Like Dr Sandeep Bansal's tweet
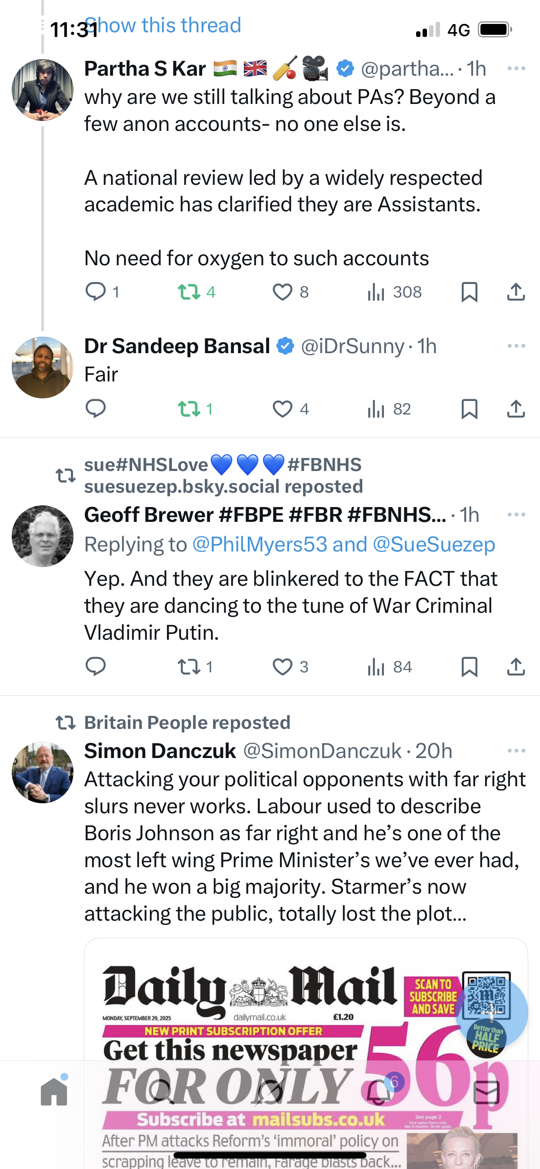Screen dimensions: 540x1169 (x=282, y=409)
